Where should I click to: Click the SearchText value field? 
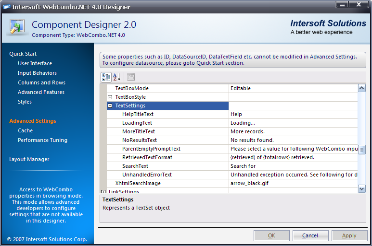pos(293,166)
